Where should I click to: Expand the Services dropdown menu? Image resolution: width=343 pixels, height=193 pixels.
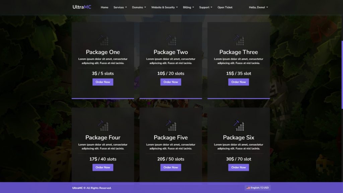tap(120, 7)
